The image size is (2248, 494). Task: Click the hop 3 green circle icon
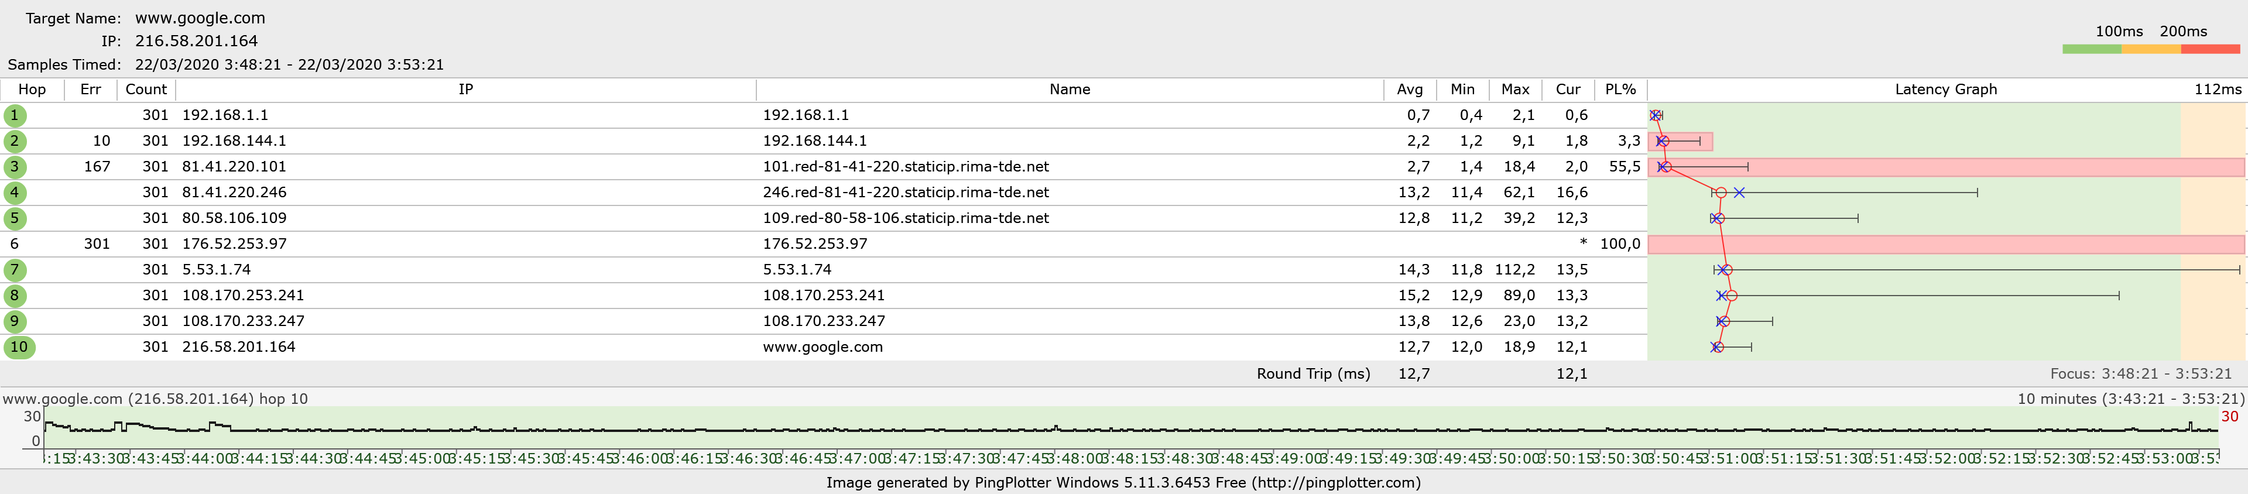(15, 167)
